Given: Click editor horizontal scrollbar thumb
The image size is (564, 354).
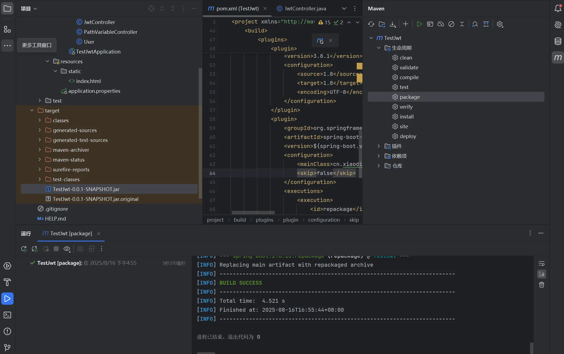Looking at the screenshot, I should 253,212.
